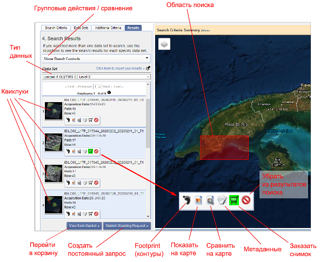Viewport: 320px width, 262px height.
Task: Exclude the 11-FEB-20 scene from results
Action: click(x=96, y=120)
